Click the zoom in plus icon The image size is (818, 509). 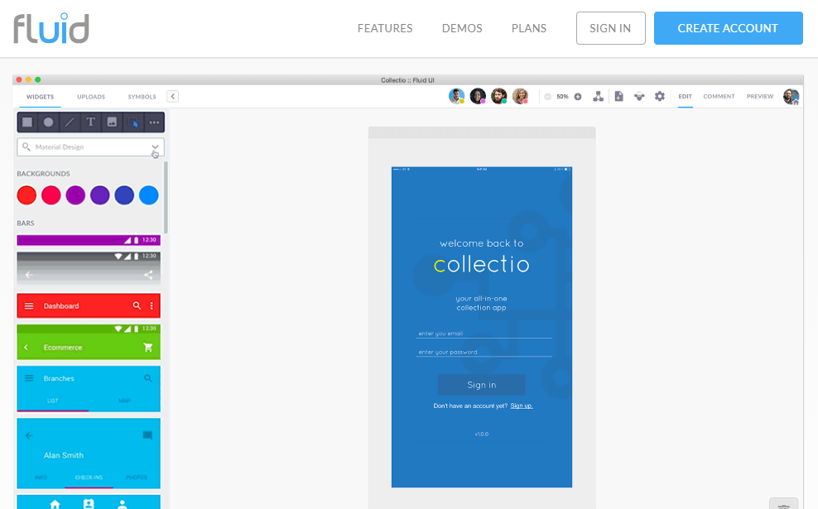click(578, 97)
